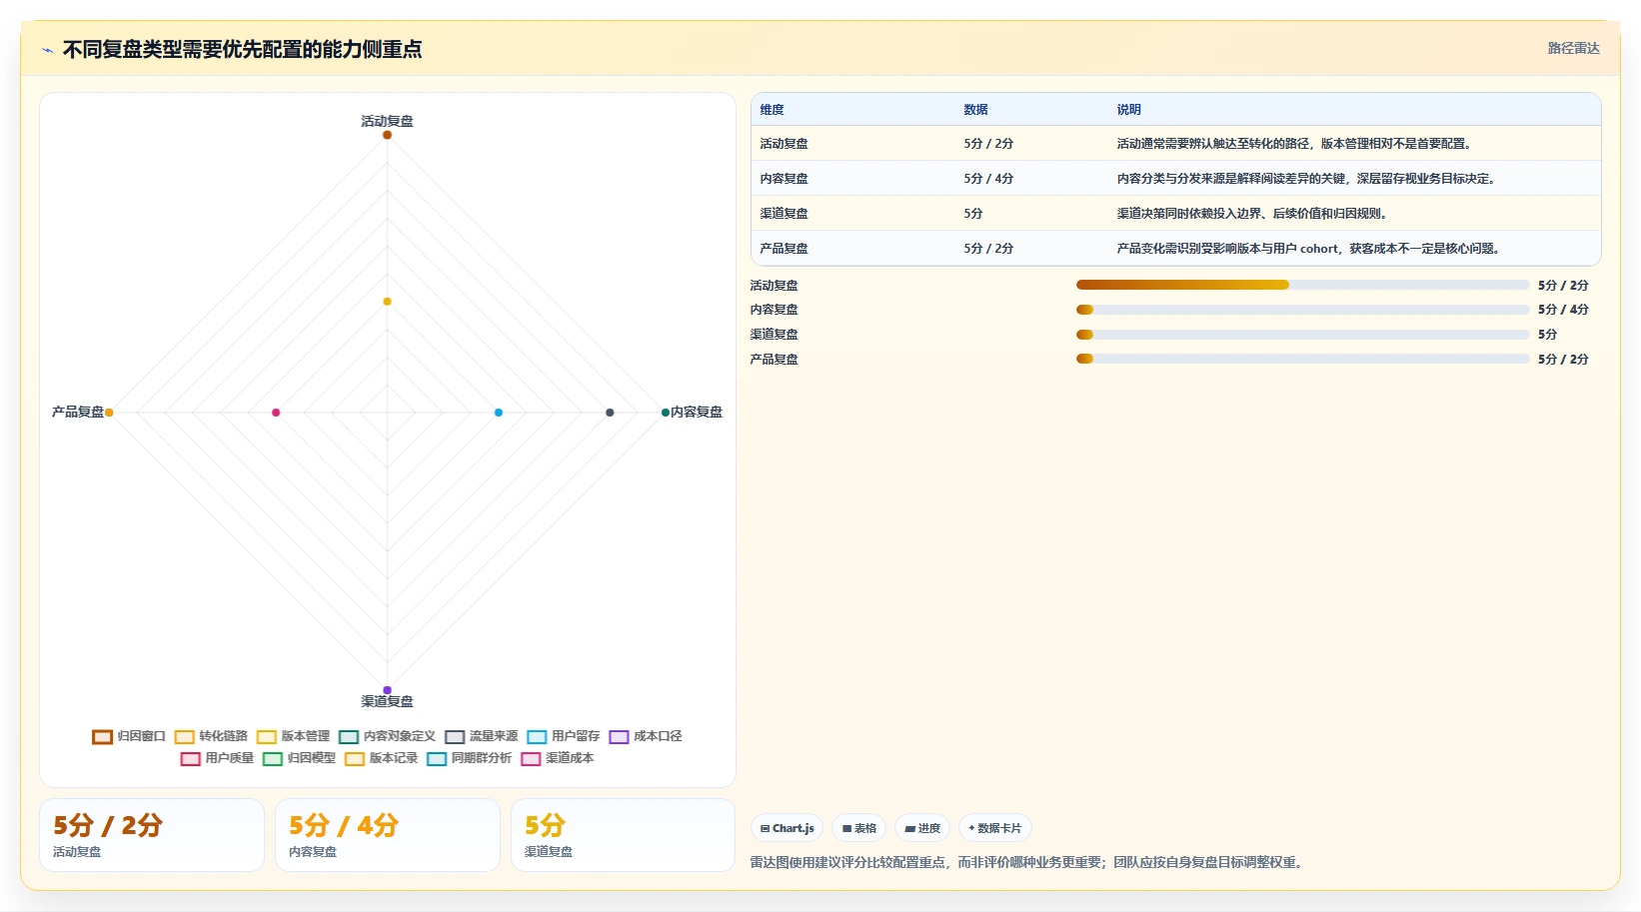The width and height of the screenshot is (1641, 912).
Task: Click the 产品复盘 progress bar
Action: pos(1302,359)
